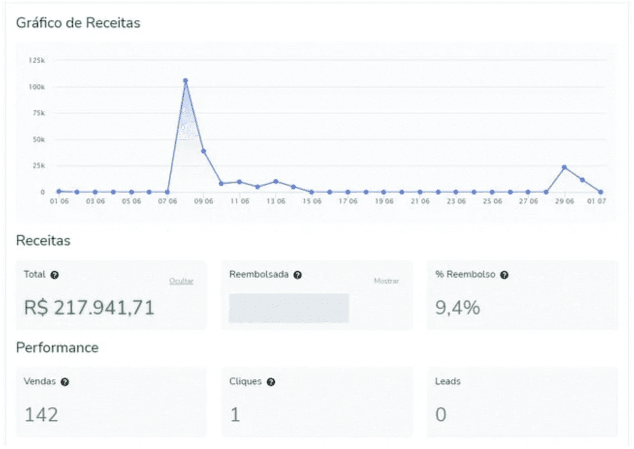Click the data point at 13 06
Viewport: 634px width, 449px height.
tap(275, 181)
